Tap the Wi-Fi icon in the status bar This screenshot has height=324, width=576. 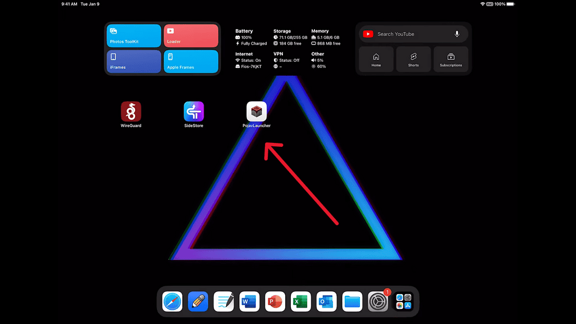(483, 4)
